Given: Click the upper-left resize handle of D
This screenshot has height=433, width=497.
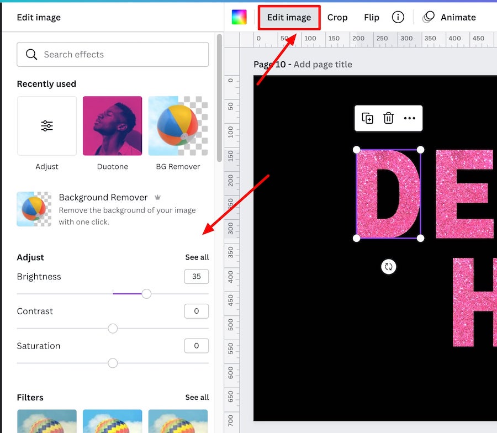Looking at the screenshot, I should tap(357, 150).
